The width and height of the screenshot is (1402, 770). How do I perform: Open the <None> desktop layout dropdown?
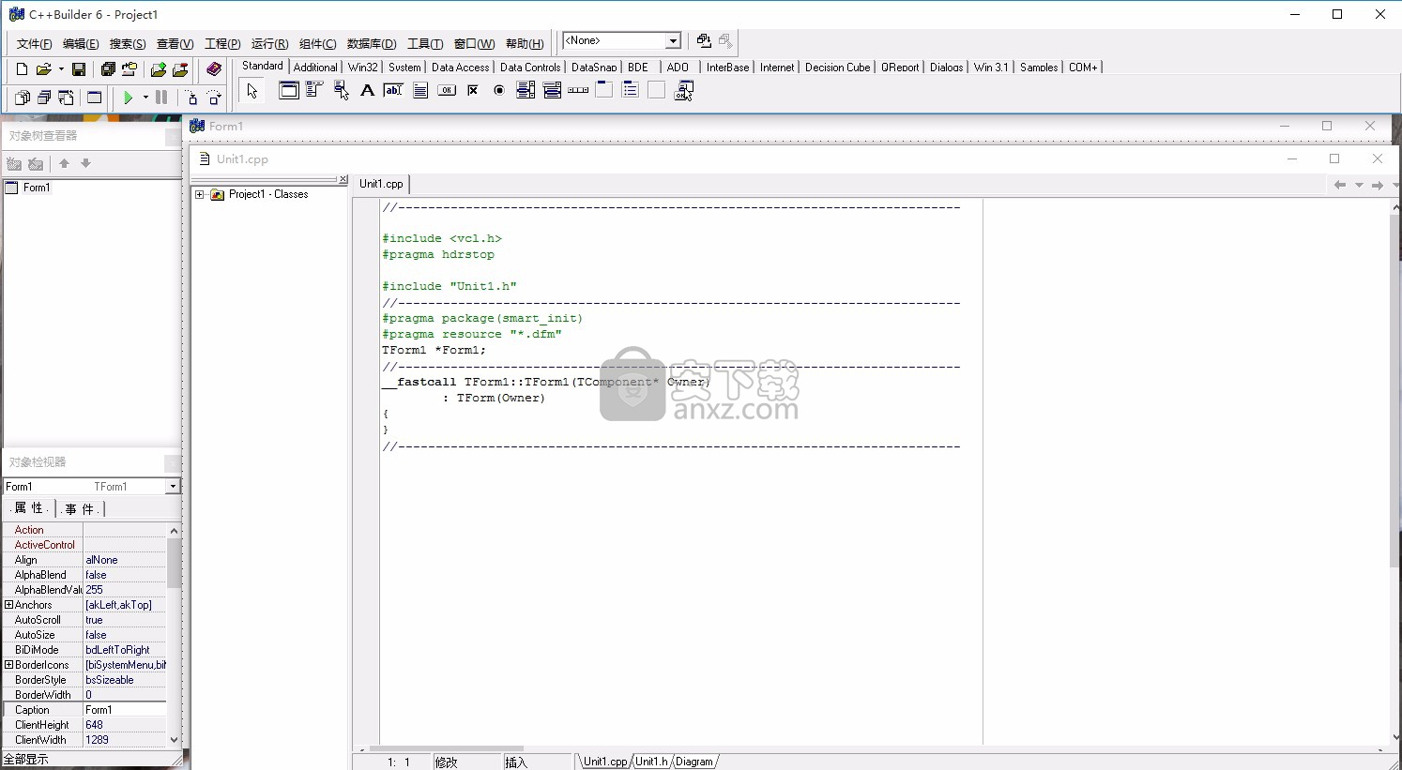pyautogui.click(x=673, y=41)
